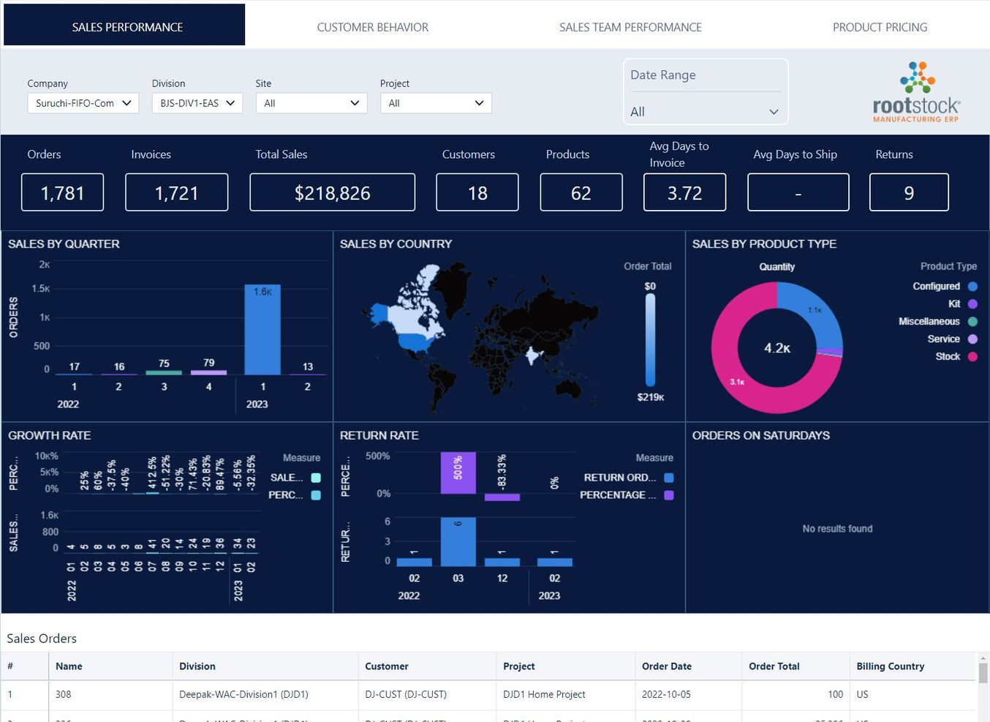Expand the Division dropdown

pos(197,103)
